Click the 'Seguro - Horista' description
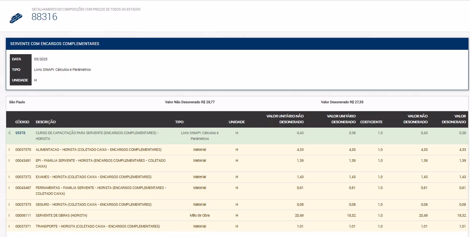Image resolution: width=470 pixels, height=237 pixels. pos(93,205)
